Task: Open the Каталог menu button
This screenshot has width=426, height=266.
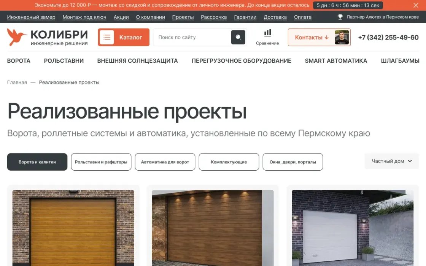Action: [x=124, y=37]
